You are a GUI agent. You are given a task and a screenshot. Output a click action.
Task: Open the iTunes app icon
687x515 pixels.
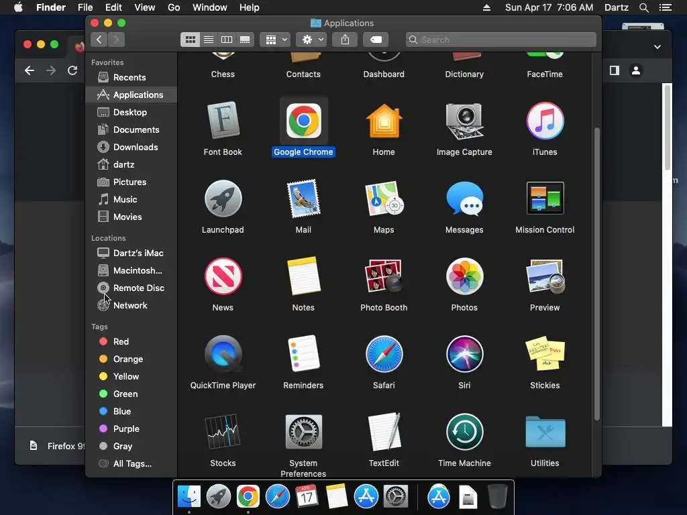coord(545,121)
